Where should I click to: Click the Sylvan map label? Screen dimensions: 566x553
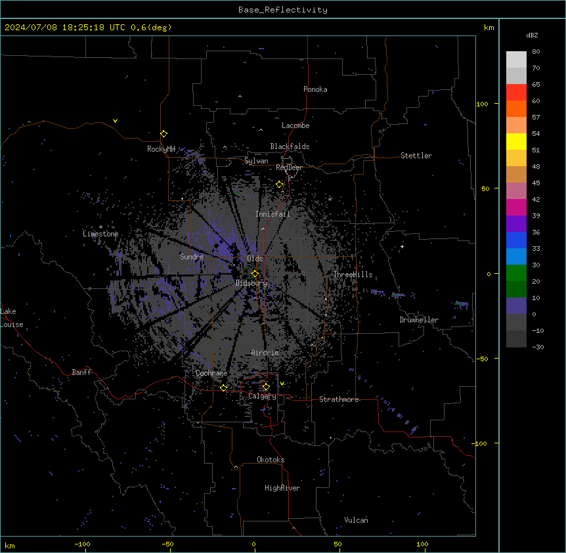coord(256,161)
